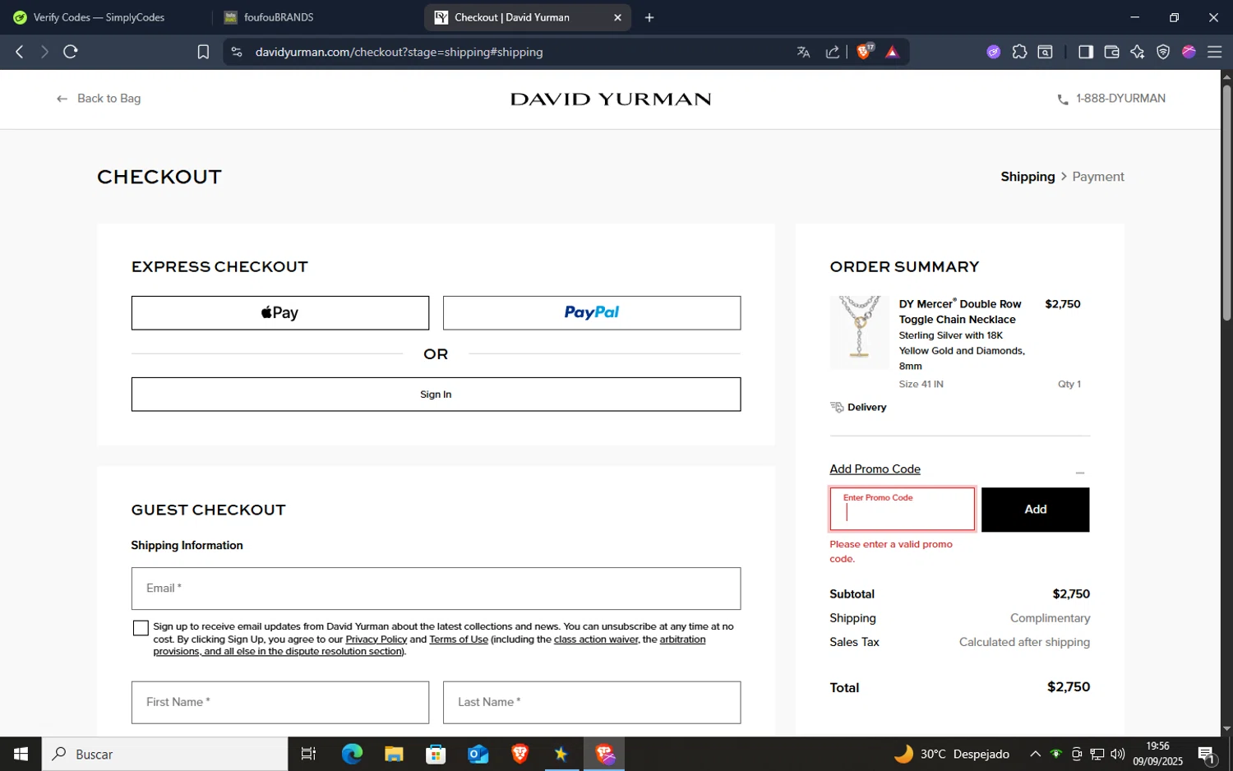Image resolution: width=1233 pixels, height=771 pixels.
Task: Open Task View on the taskbar
Action: pyautogui.click(x=308, y=754)
